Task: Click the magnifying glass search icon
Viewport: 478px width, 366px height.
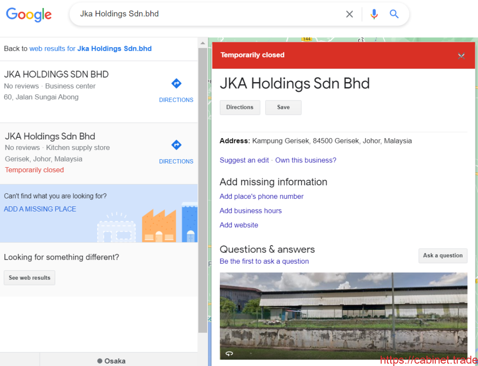Action: [394, 14]
